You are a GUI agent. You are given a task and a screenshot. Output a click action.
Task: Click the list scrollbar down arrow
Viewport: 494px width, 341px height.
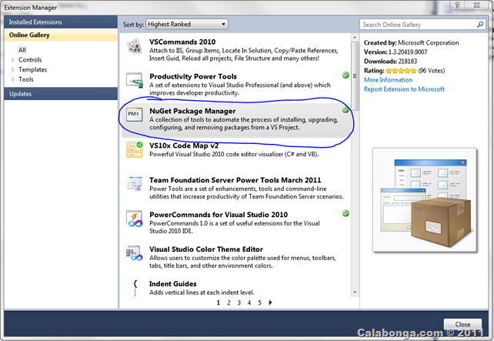coord(355,293)
